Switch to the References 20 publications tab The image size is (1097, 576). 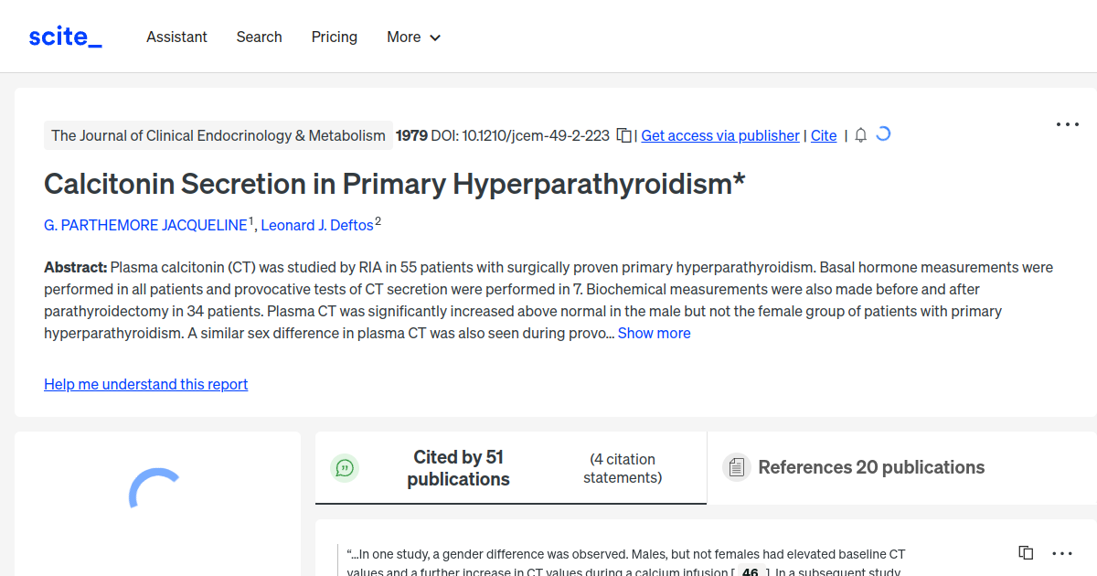870,467
